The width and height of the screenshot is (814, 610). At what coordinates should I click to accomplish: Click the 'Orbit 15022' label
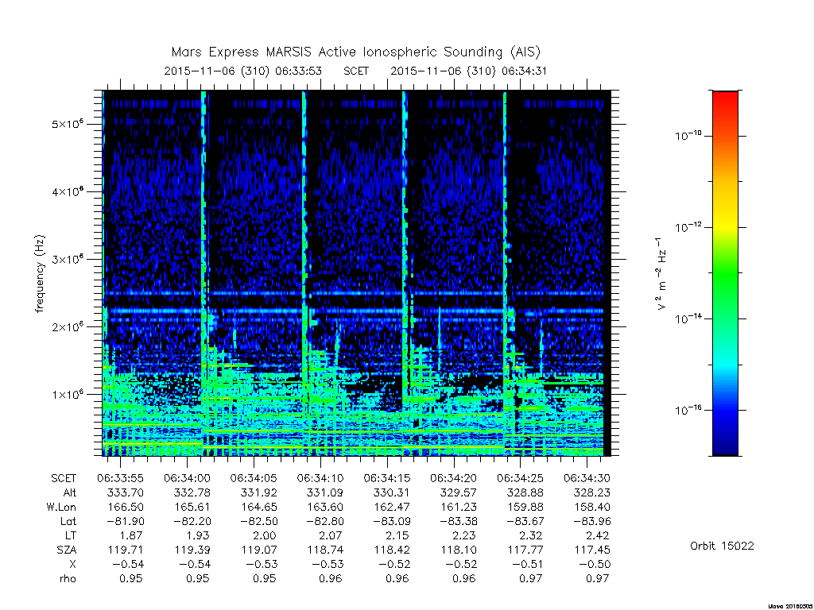point(722,546)
